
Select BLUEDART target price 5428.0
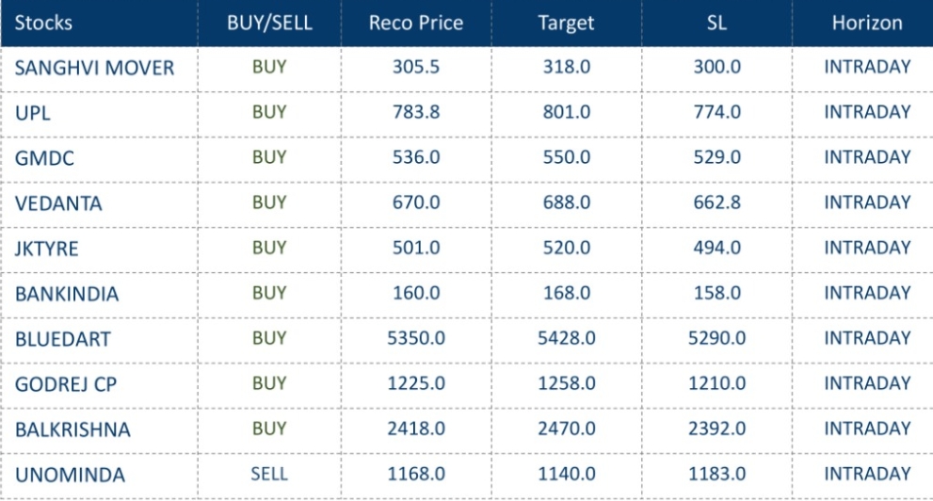click(x=566, y=338)
